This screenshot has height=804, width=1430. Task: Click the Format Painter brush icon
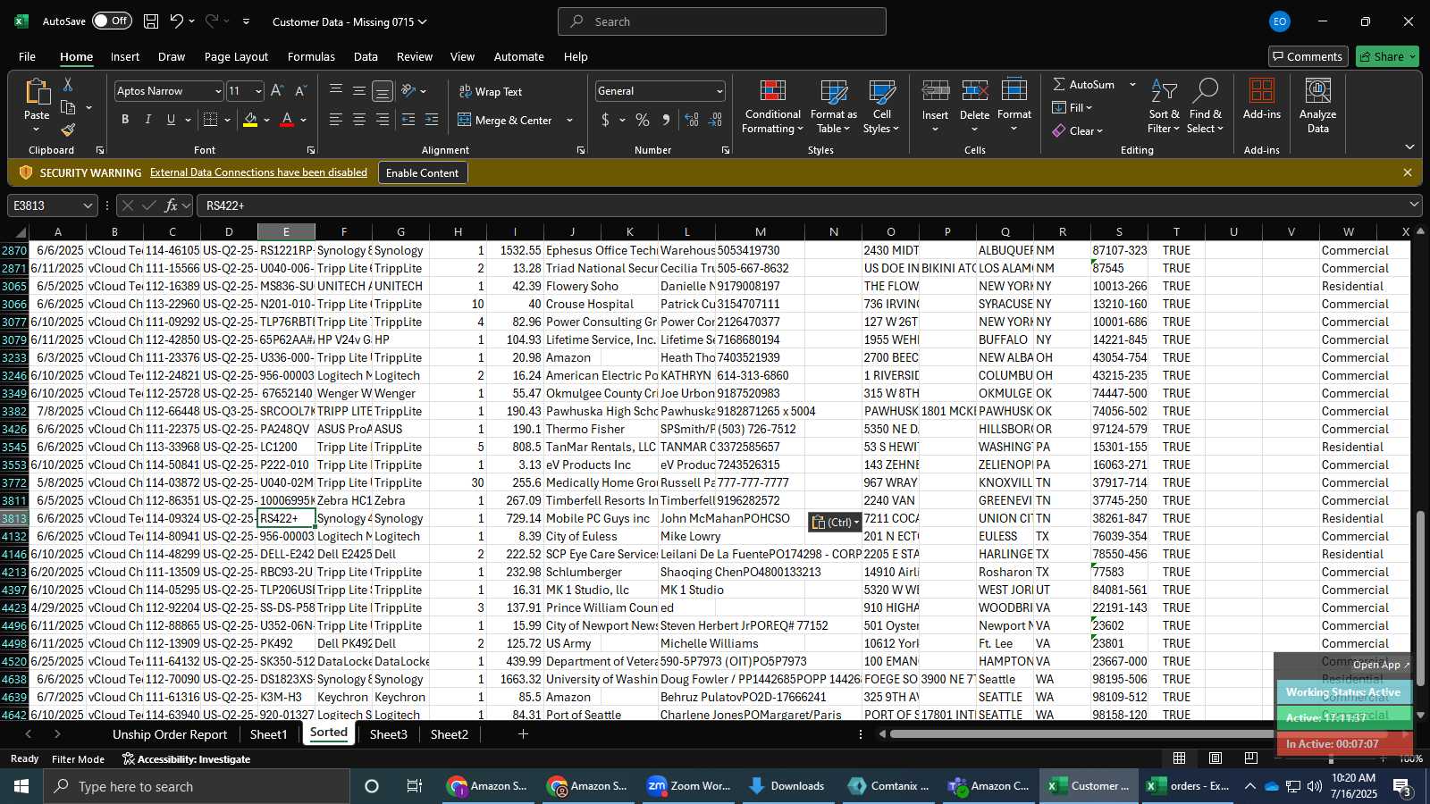[68, 130]
